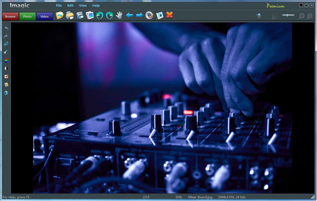Image resolution: width=317 pixels, height=201 pixels.
Task: Switch to the Video tab
Action: click(44, 17)
